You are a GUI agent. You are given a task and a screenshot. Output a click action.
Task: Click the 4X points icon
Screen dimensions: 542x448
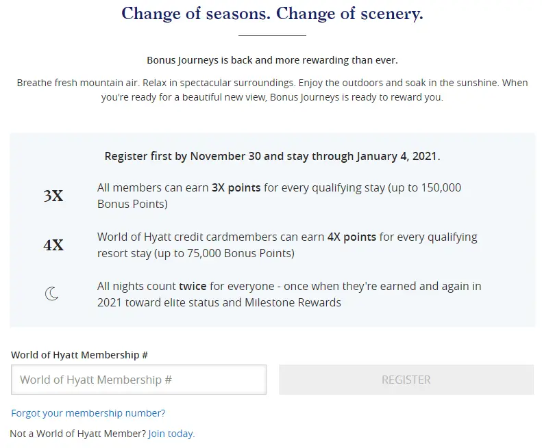click(53, 245)
